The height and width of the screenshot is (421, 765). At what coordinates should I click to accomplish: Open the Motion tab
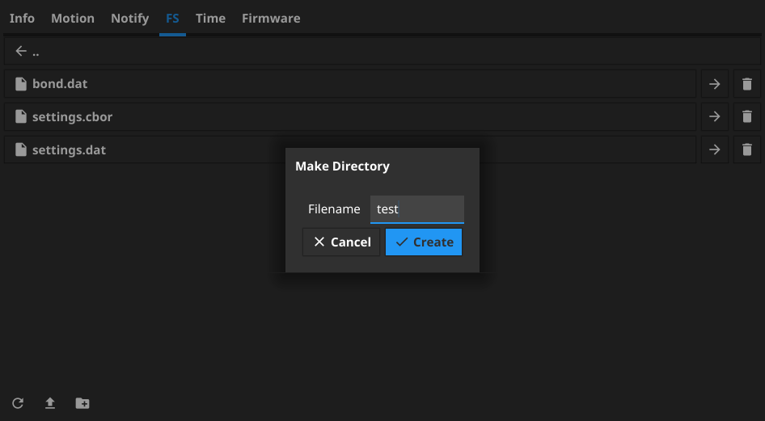73,18
